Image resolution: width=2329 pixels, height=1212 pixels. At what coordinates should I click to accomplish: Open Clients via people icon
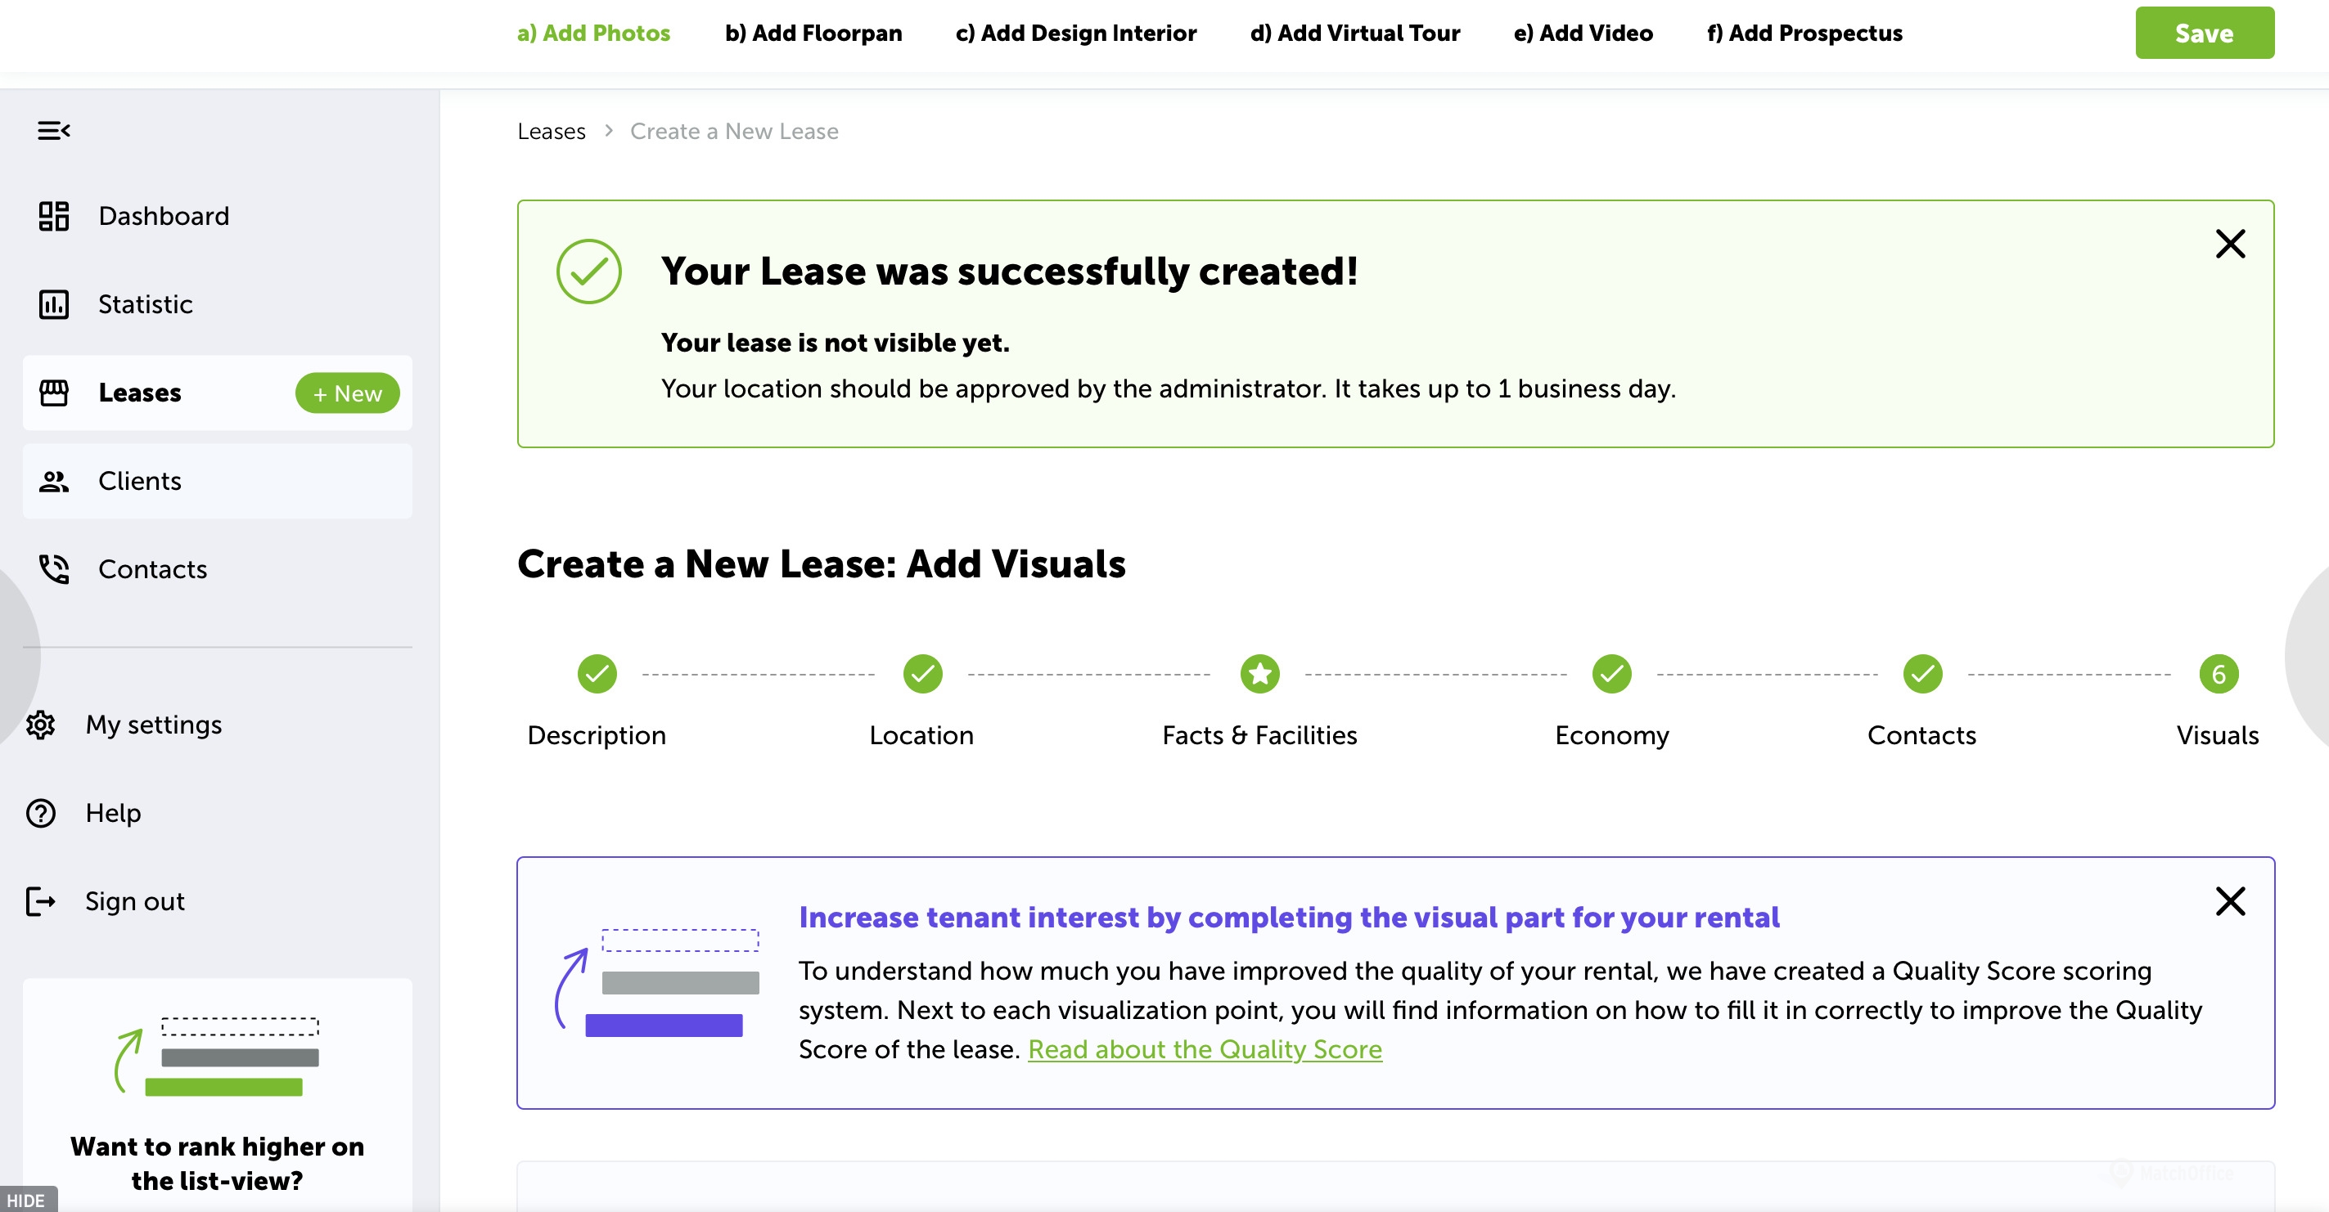[53, 482]
